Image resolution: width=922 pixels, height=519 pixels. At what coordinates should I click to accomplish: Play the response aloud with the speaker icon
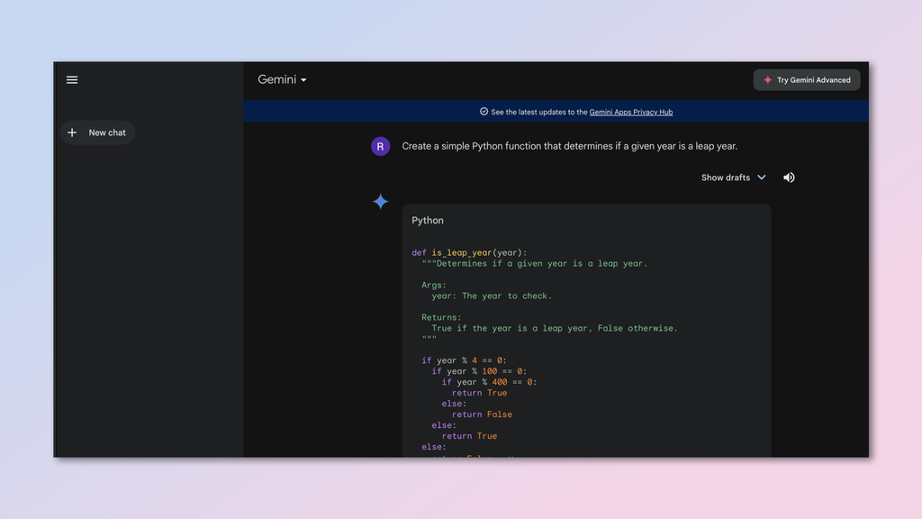click(x=789, y=177)
